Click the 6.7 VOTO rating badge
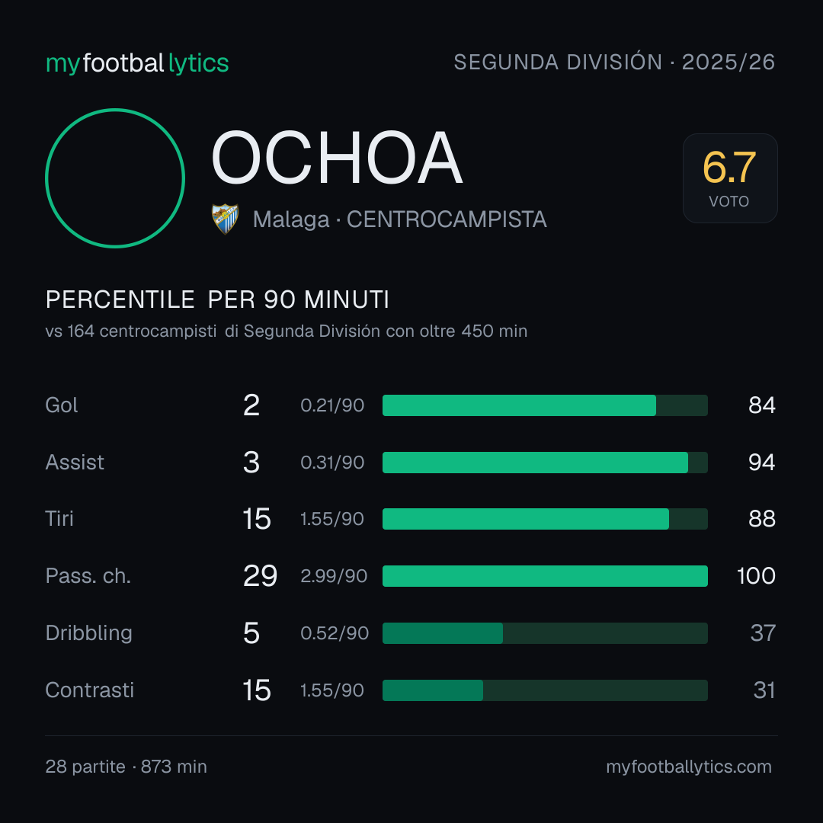The image size is (823, 823). click(x=729, y=178)
